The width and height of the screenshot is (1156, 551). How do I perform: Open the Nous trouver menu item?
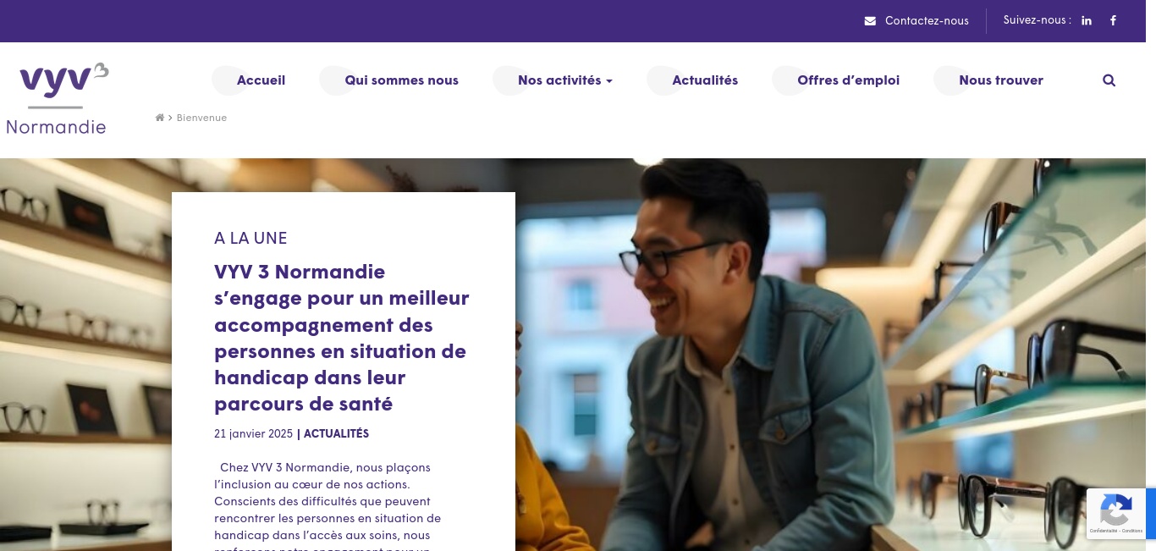[1001, 80]
